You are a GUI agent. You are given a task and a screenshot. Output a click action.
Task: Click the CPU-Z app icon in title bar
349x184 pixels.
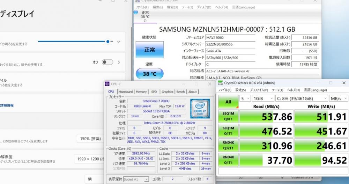[x=107, y=84]
